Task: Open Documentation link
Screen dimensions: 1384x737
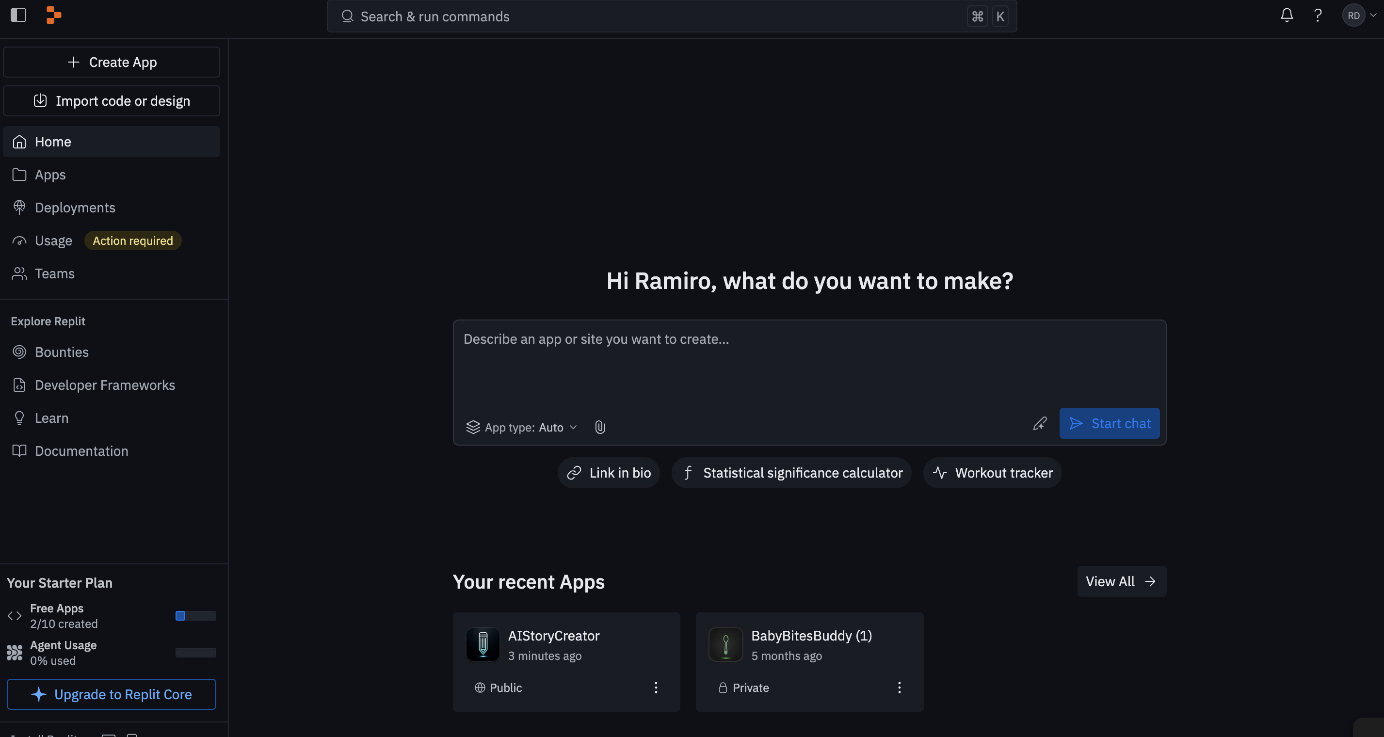Action: (112, 451)
